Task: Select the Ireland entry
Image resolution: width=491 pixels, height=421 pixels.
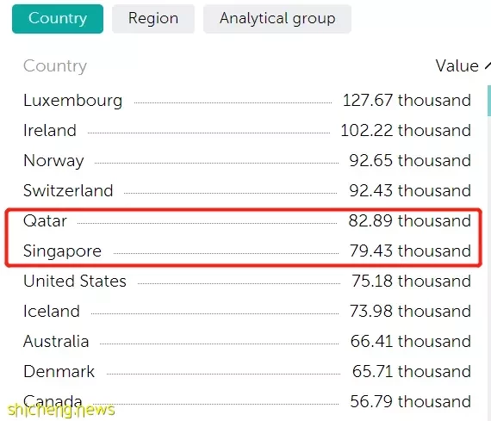Action: (247, 131)
